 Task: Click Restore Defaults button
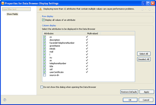(129, 92)
